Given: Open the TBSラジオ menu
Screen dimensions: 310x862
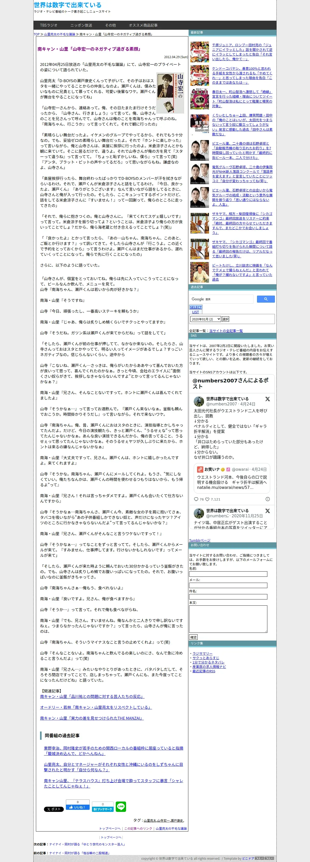Looking at the screenshot, I should click(x=49, y=25).
